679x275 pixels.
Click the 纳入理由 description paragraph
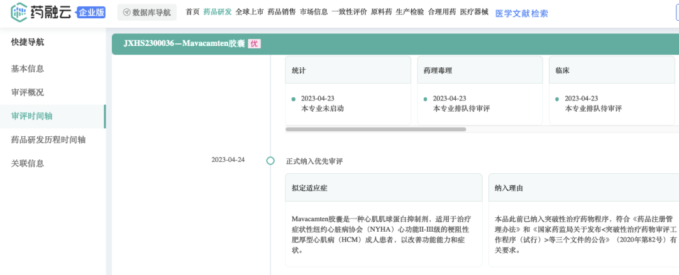(x=585, y=234)
